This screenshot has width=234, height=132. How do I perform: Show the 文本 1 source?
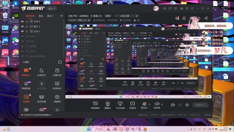click(x=23, y=41)
